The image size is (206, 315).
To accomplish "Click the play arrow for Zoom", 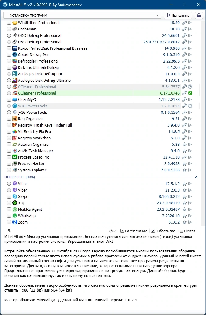I will point(190,222).
